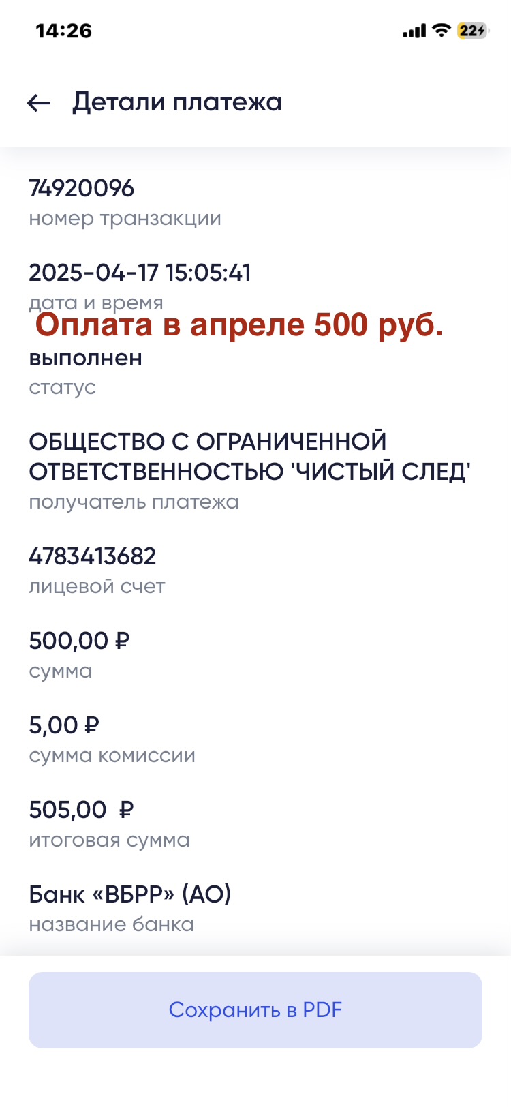Tap the date and time 2025-04-17 15:05:41
The height and width of the screenshot is (1107, 511).
coord(140,273)
